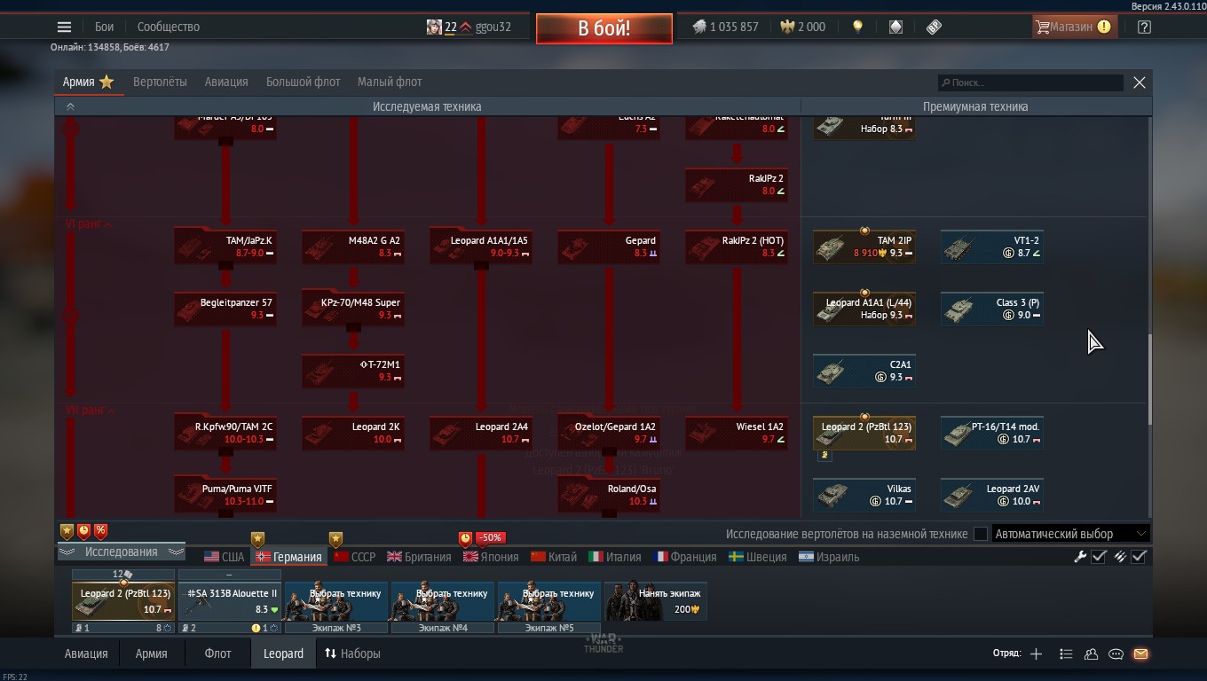Select the Швеция nation tab

[758, 557]
